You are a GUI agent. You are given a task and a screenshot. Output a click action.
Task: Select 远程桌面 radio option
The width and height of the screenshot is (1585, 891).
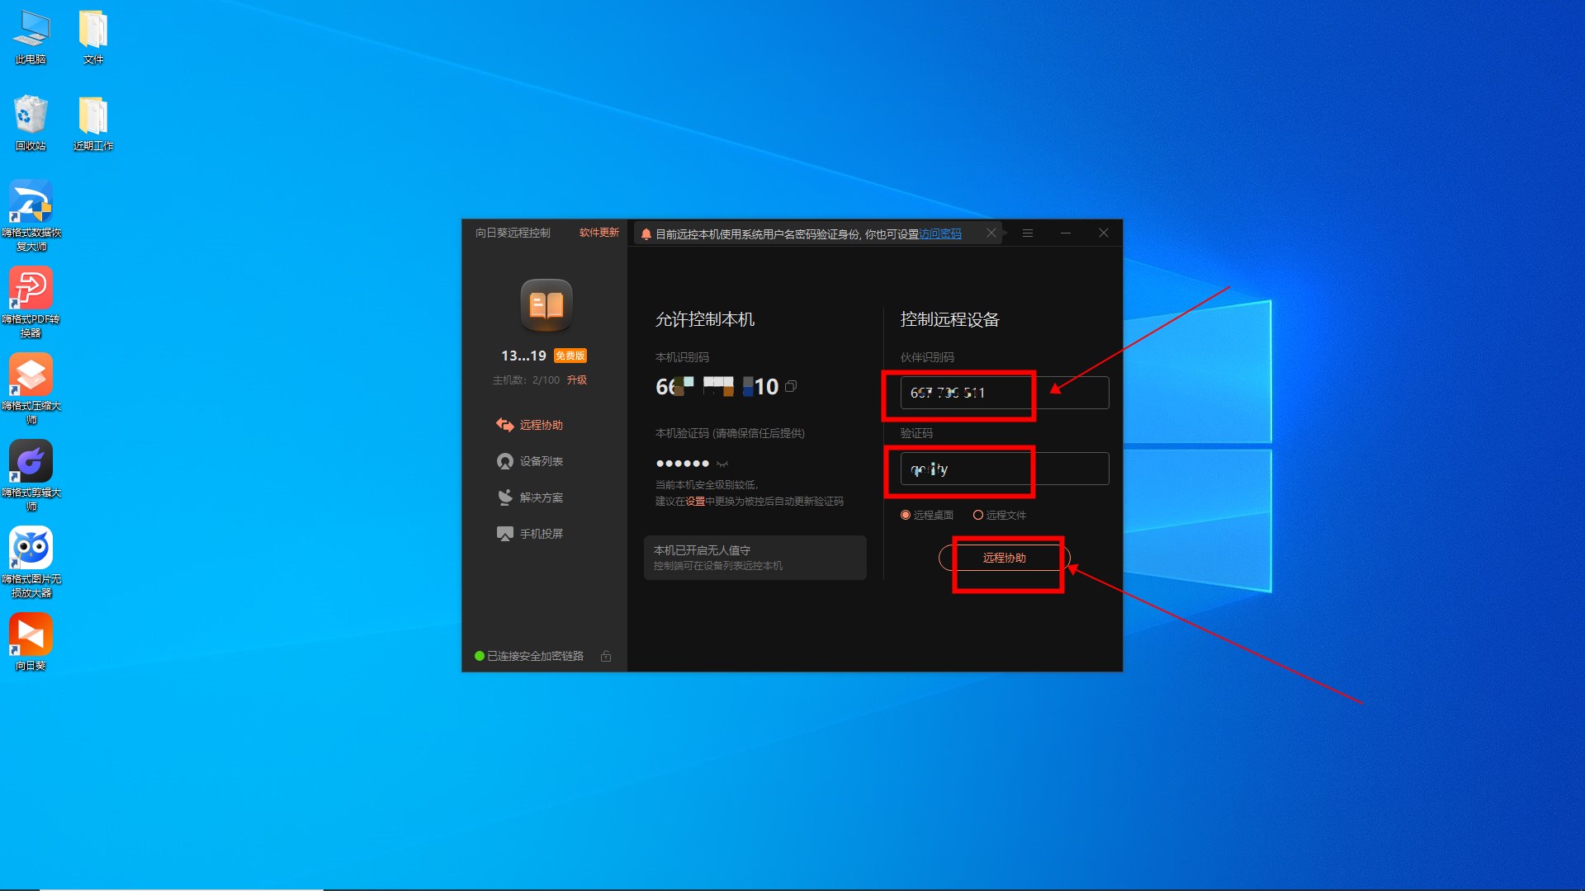(x=906, y=515)
